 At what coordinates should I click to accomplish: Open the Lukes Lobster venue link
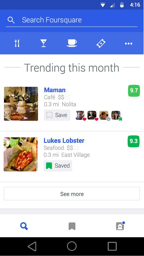coord(64,141)
